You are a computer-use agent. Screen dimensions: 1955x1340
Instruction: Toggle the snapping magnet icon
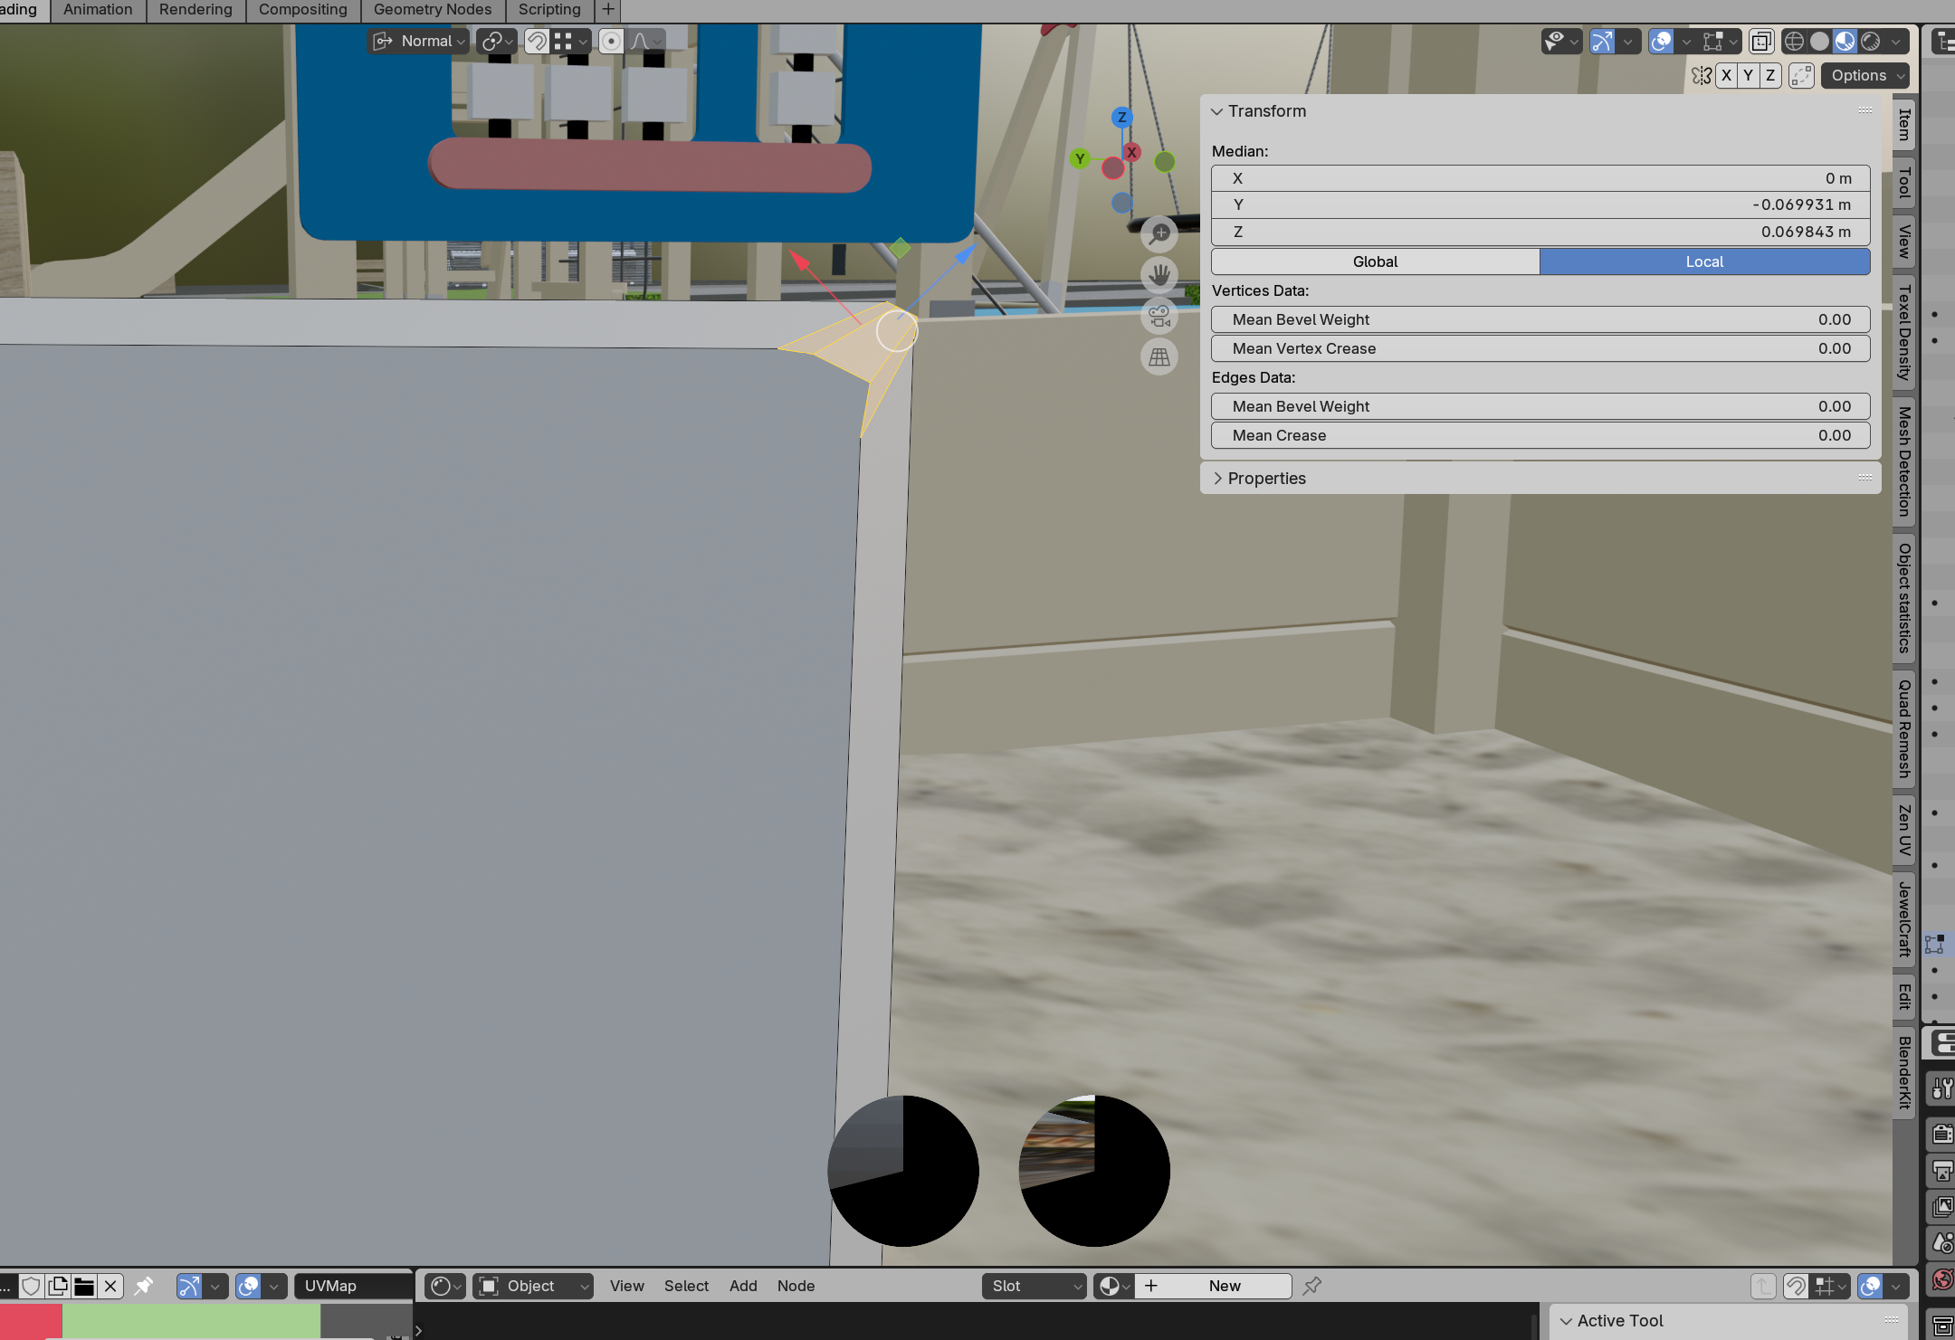[x=537, y=42]
